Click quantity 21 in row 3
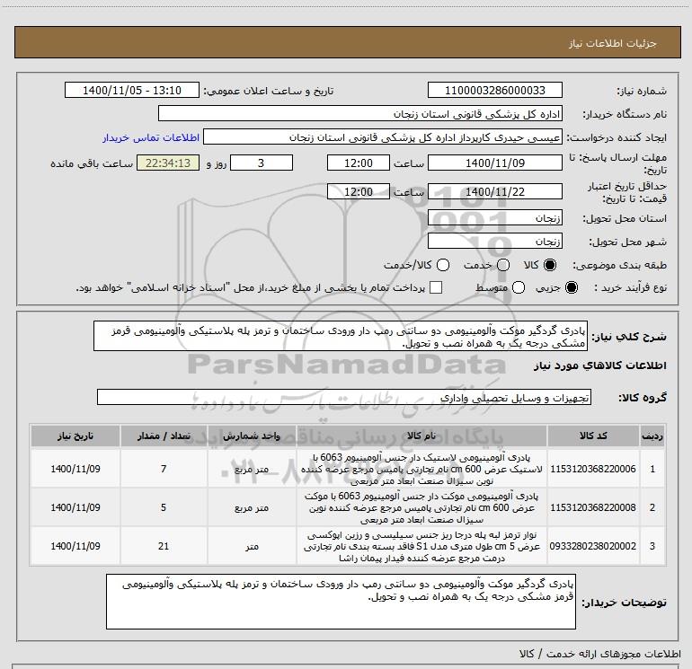The width and height of the screenshot is (692, 669). click(164, 546)
